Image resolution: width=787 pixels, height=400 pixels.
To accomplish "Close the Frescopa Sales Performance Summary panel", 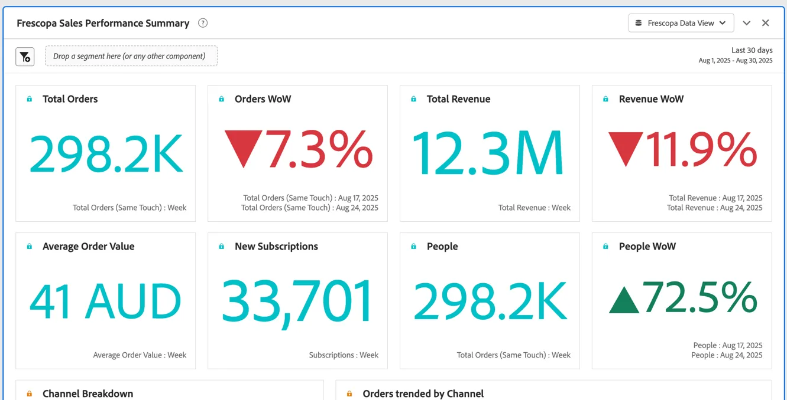I will coord(766,23).
